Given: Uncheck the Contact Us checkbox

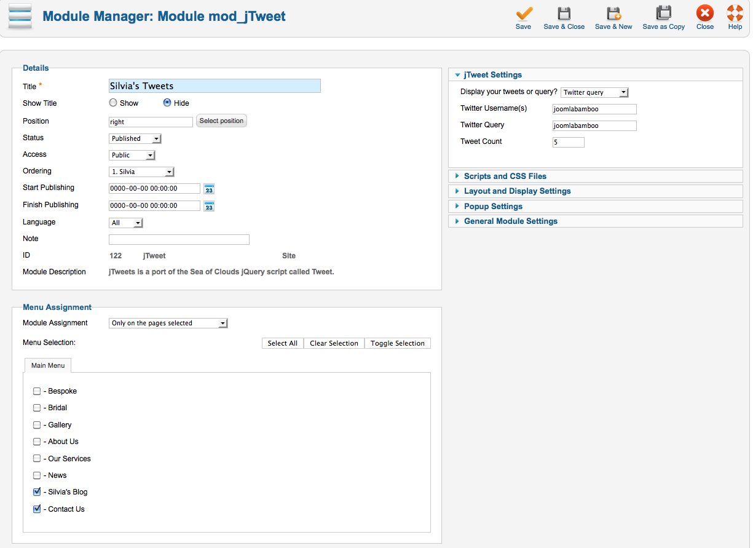Looking at the screenshot, I should click(x=37, y=509).
